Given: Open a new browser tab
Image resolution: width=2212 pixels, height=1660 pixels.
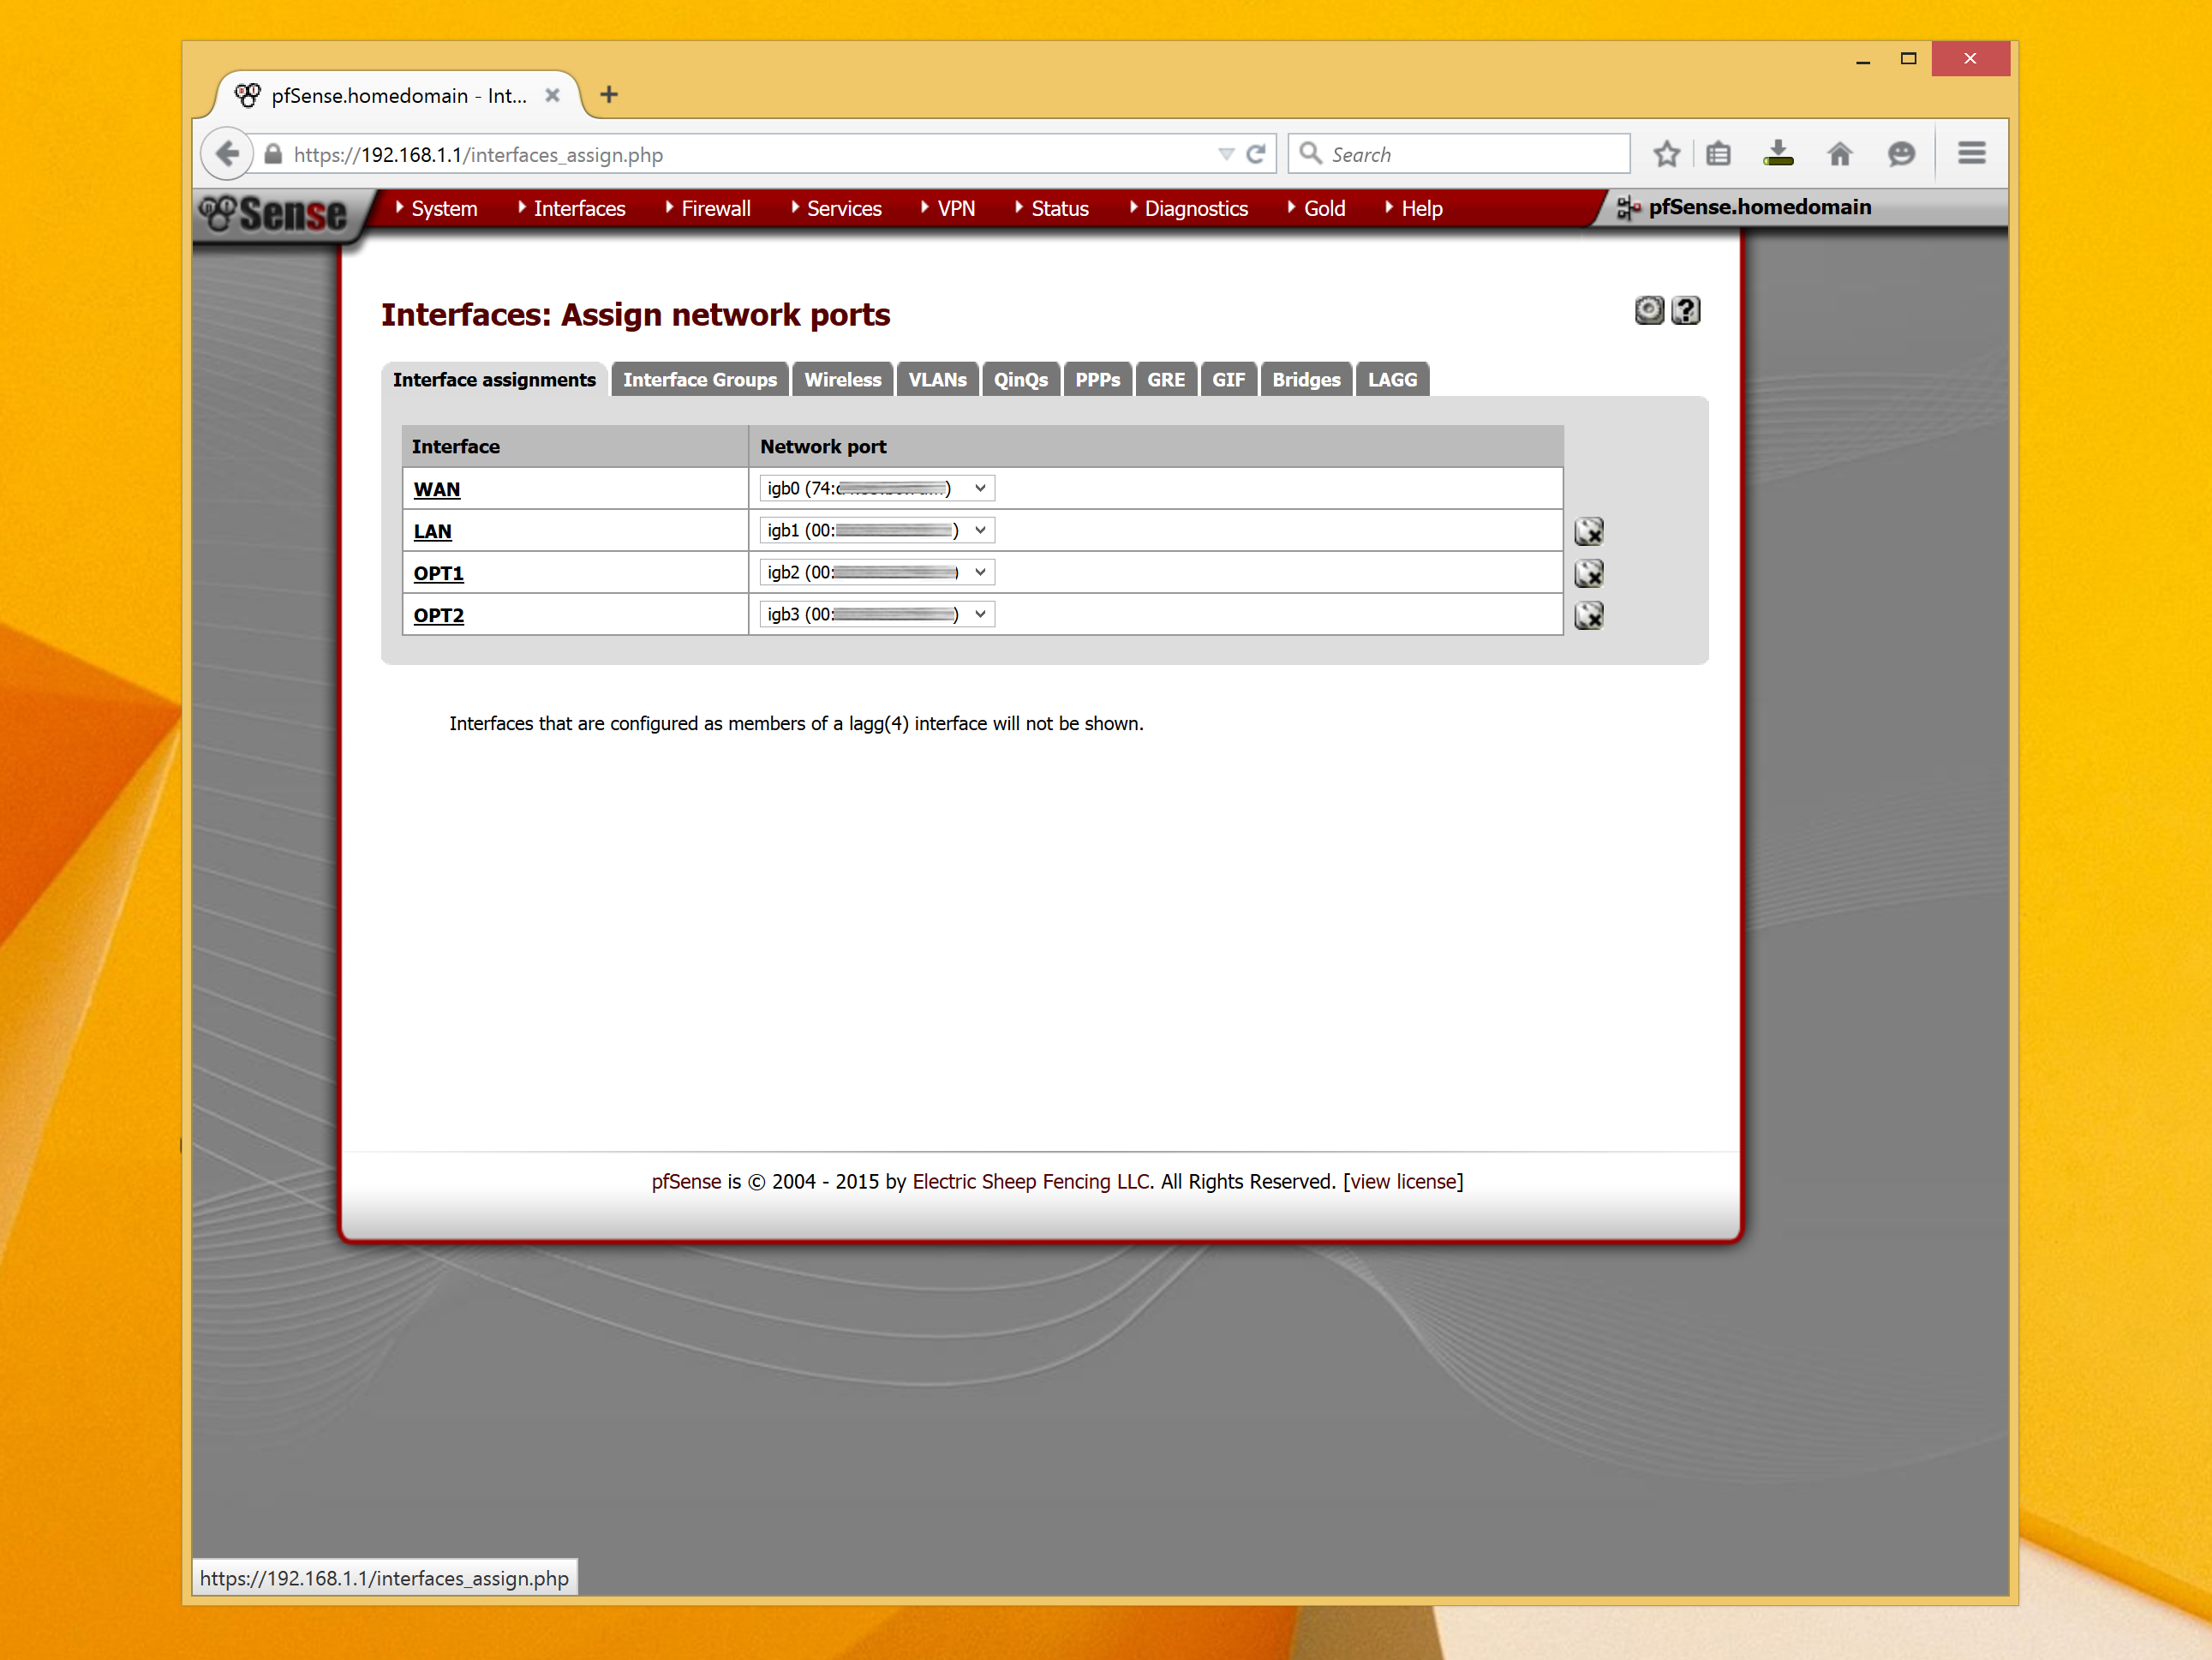Looking at the screenshot, I should (609, 95).
